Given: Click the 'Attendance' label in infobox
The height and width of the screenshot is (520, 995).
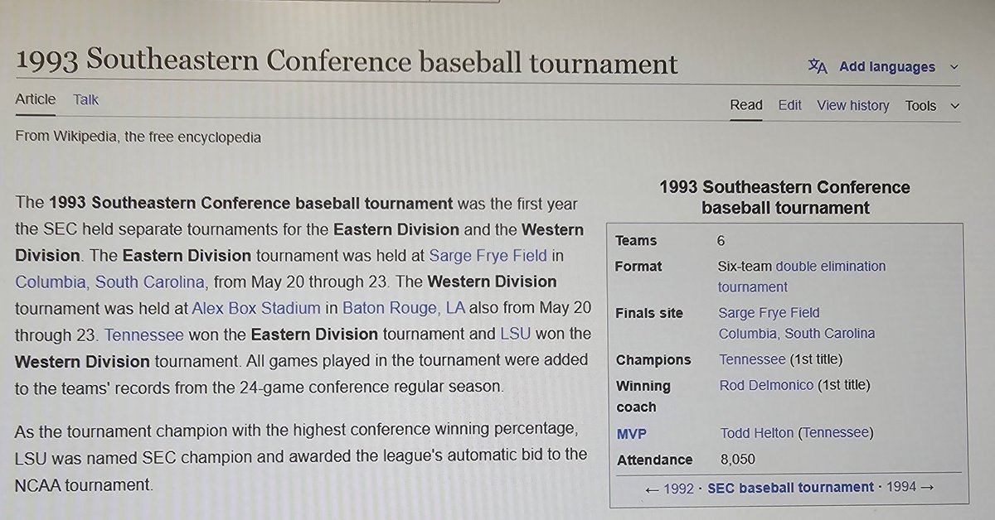Looking at the screenshot, I should 654,460.
